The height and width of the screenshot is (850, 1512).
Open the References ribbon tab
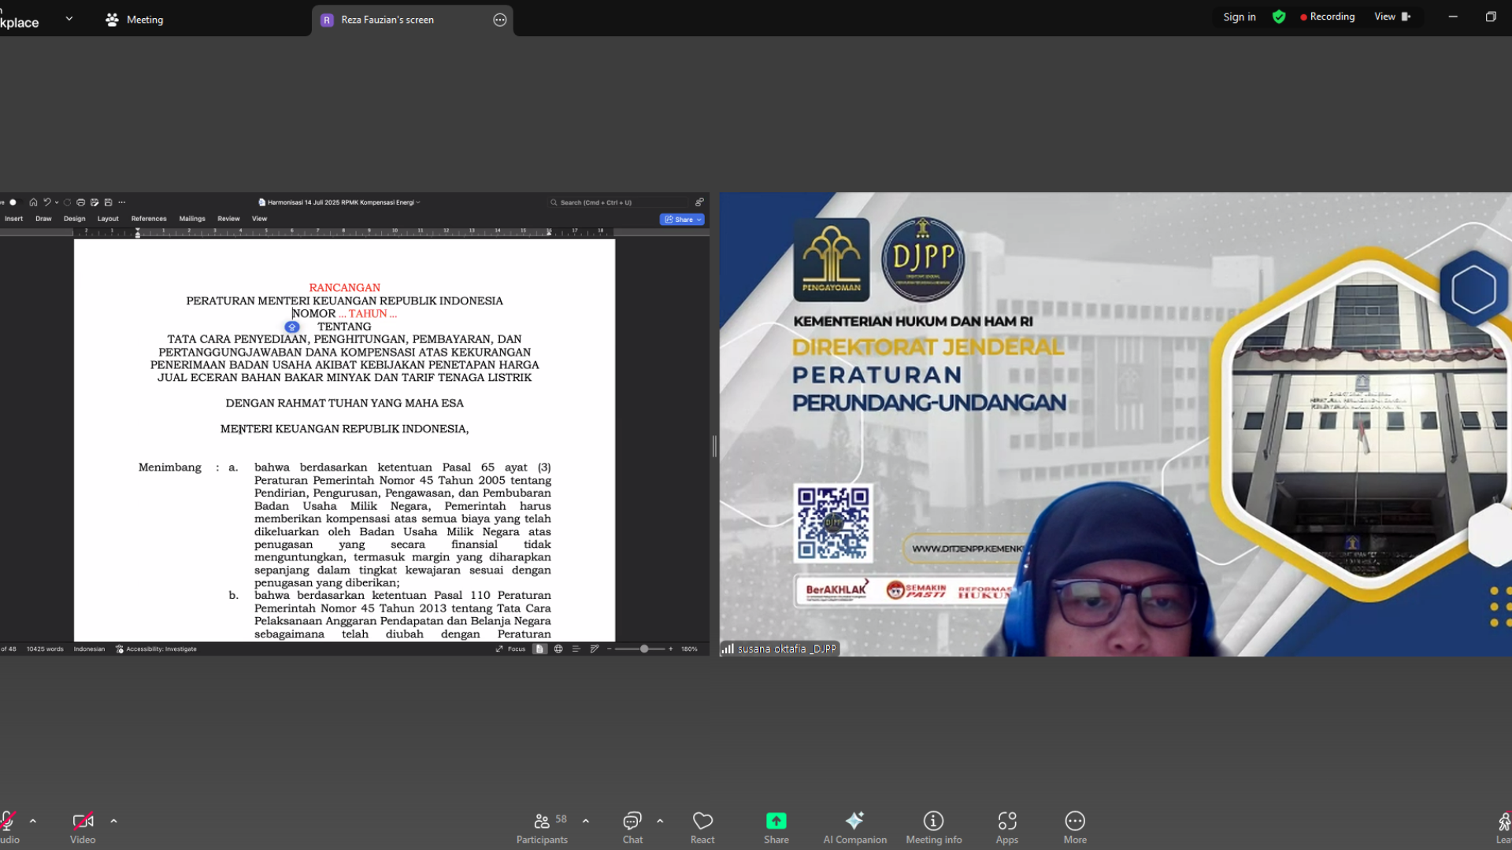pos(149,219)
